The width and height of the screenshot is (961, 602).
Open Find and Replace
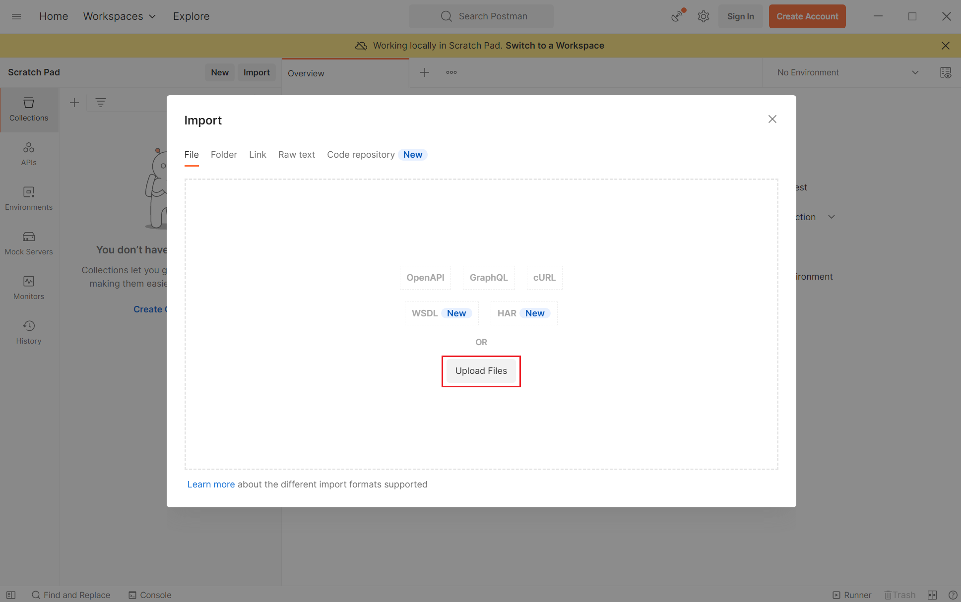(71, 595)
